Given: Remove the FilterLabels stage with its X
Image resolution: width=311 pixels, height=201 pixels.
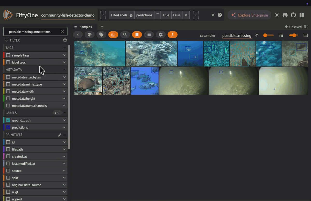Looking at the screenshot, I should pyautogui.click(x=186, y=15).
